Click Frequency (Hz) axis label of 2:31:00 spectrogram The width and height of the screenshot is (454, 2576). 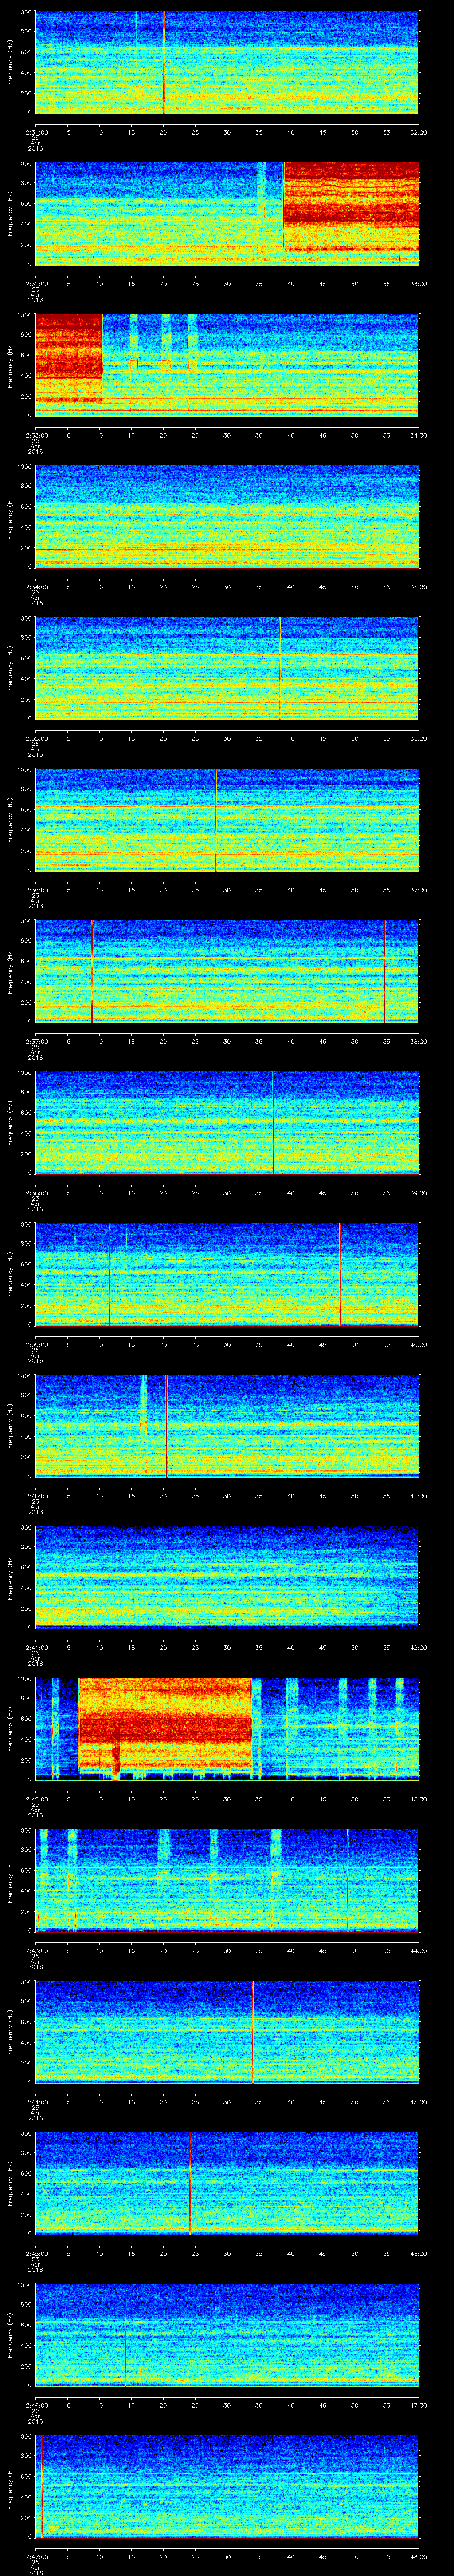point(11,62)
